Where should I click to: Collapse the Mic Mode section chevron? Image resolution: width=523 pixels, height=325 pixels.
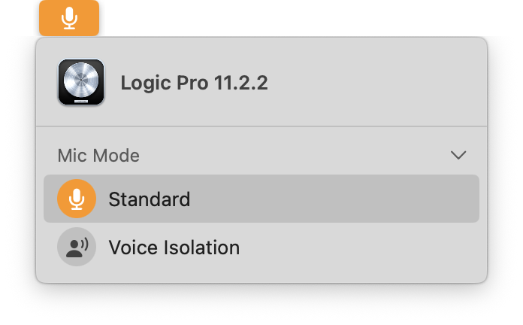(458, 155)
